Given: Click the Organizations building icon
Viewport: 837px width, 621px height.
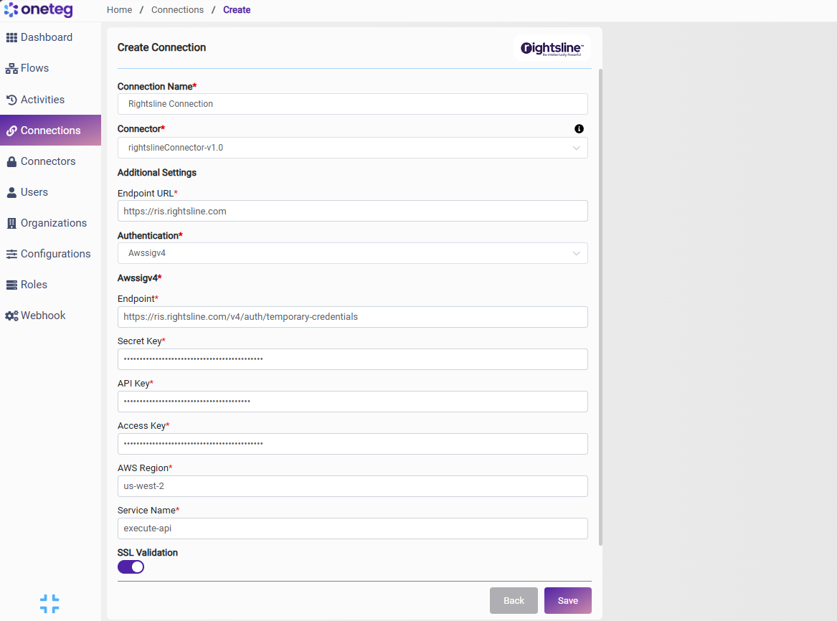Looking at the screenshot, I should pyautogui.click(x=11, y=224).
